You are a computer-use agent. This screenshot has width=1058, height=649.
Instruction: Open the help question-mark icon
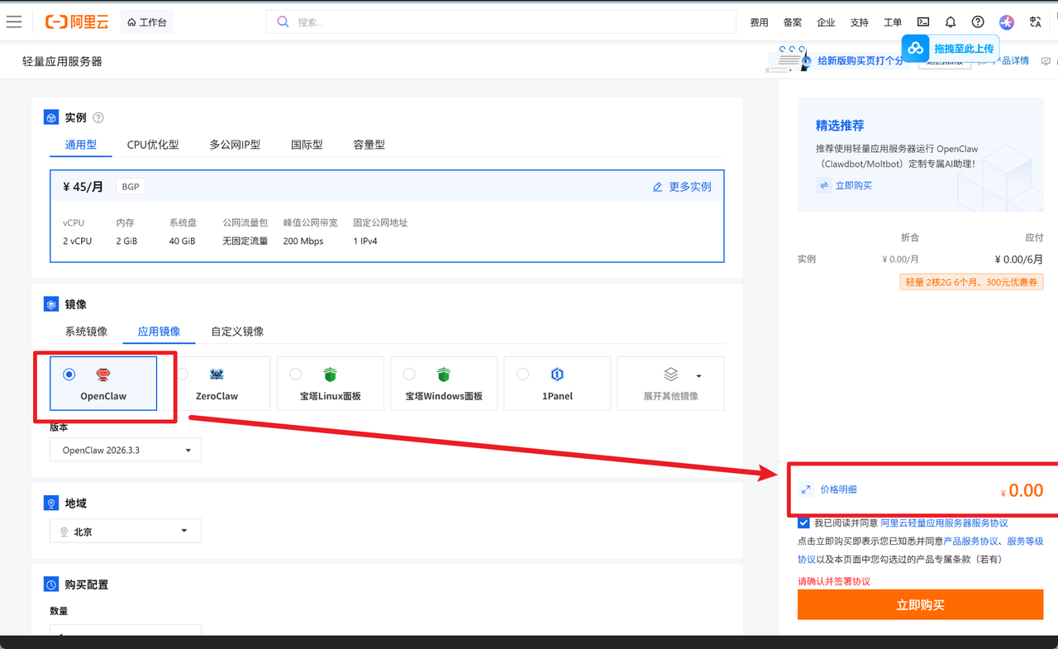coord(978,22)
